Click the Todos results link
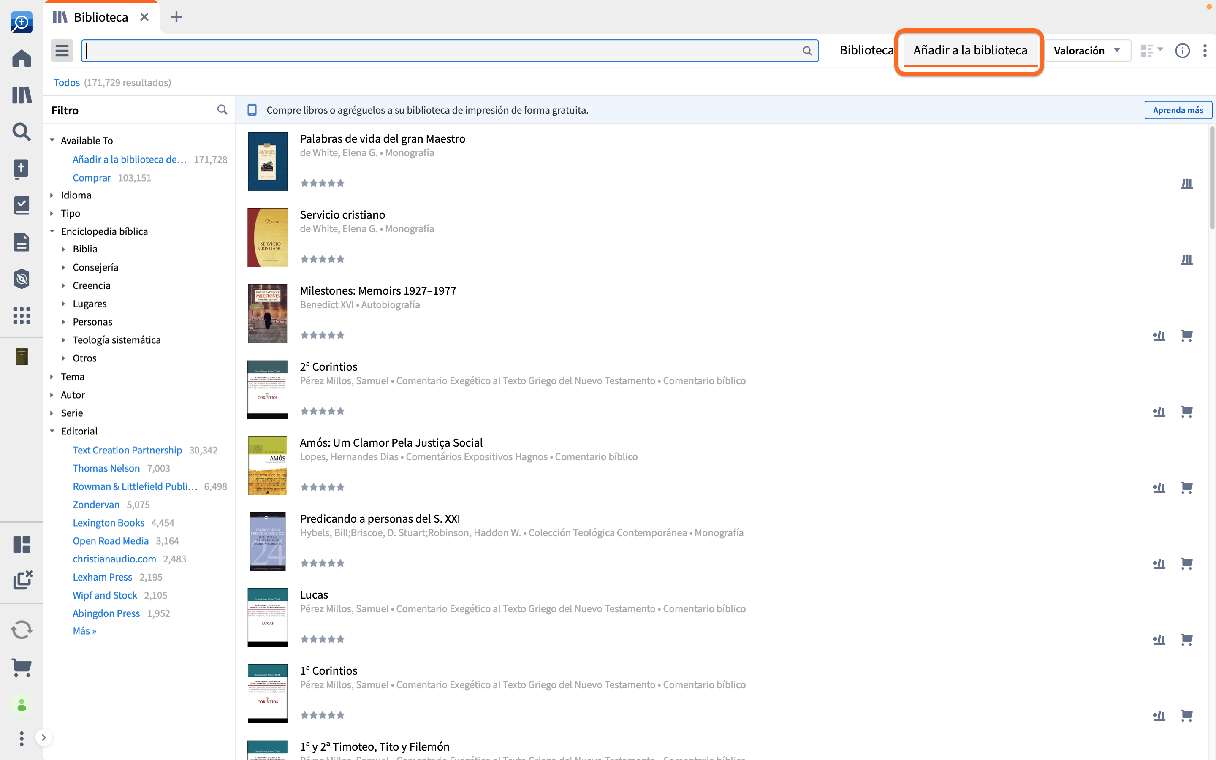1216x760 pixels. pyautogui.click(x=66, y=82)
